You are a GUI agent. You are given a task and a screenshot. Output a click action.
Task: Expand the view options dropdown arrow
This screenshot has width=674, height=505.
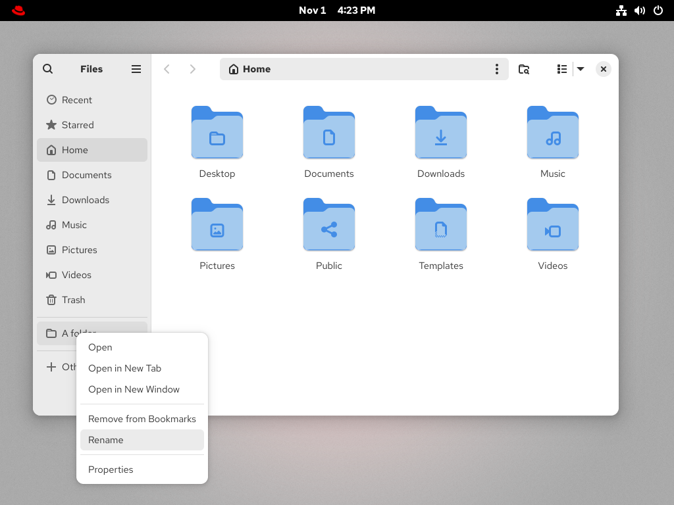pyautogui.click(x=581, y=69)
